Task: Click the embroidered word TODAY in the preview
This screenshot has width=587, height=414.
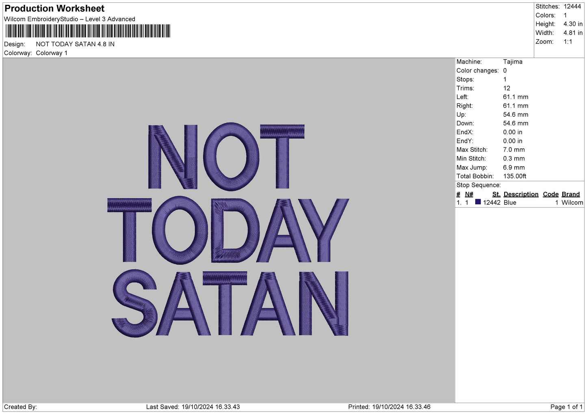Action: pos(228,230)
